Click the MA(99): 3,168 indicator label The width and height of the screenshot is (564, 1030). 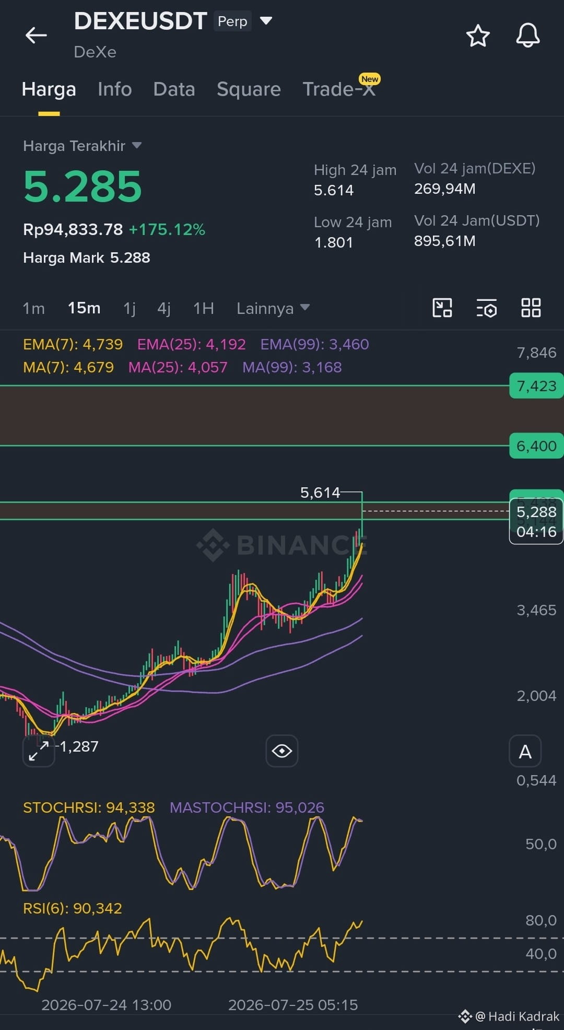coord(292,367)
